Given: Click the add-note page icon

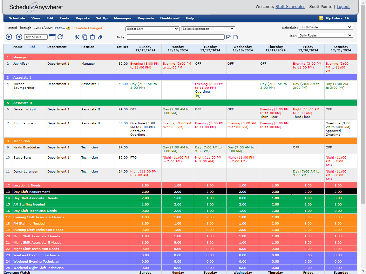Looking at the screenshot, I should pyautogui.click(x=229, y=37).
